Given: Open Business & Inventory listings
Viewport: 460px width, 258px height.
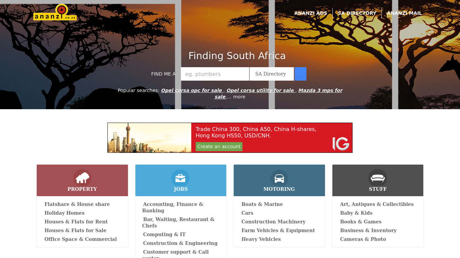Looking at the screenshot, I should point(368,230).
